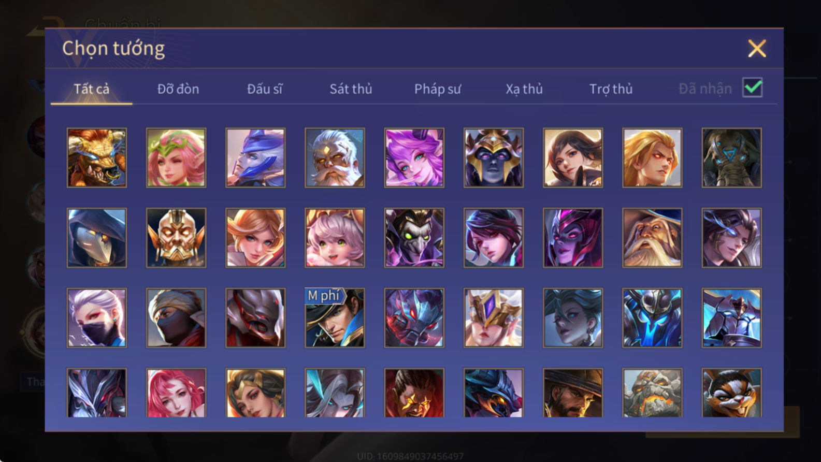Switch to the Trợ thủ tab

tap(611, 89)
